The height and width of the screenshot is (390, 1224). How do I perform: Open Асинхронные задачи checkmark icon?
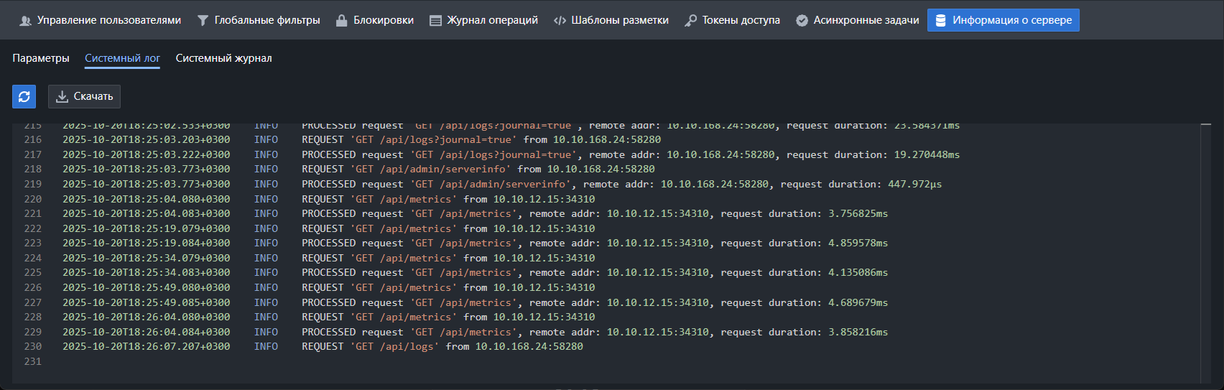click(x=802, y=21)
